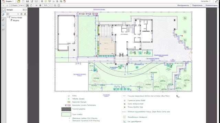This screenshot has width=220, height=123.
Task: Open the Подписание (Sign) pane
Action: [197, 5]
